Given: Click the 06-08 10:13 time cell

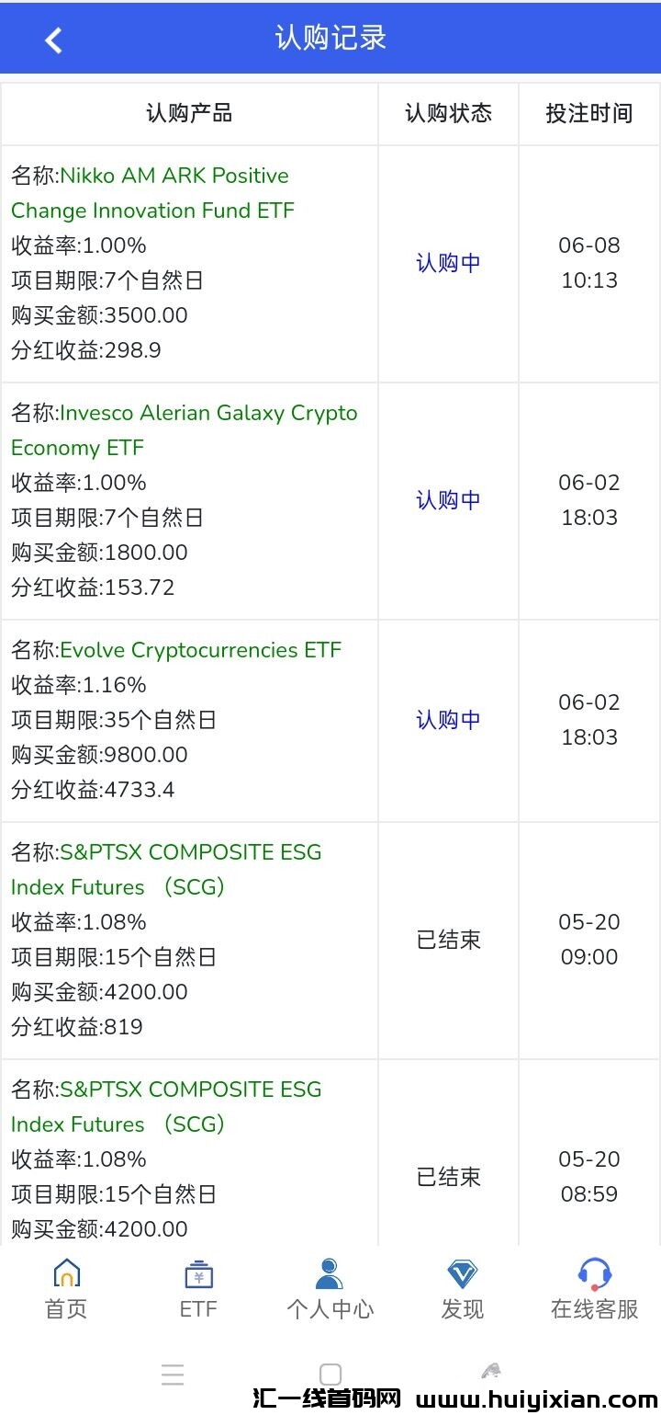Looking at the screenshot, I should [x=588, y=263].
